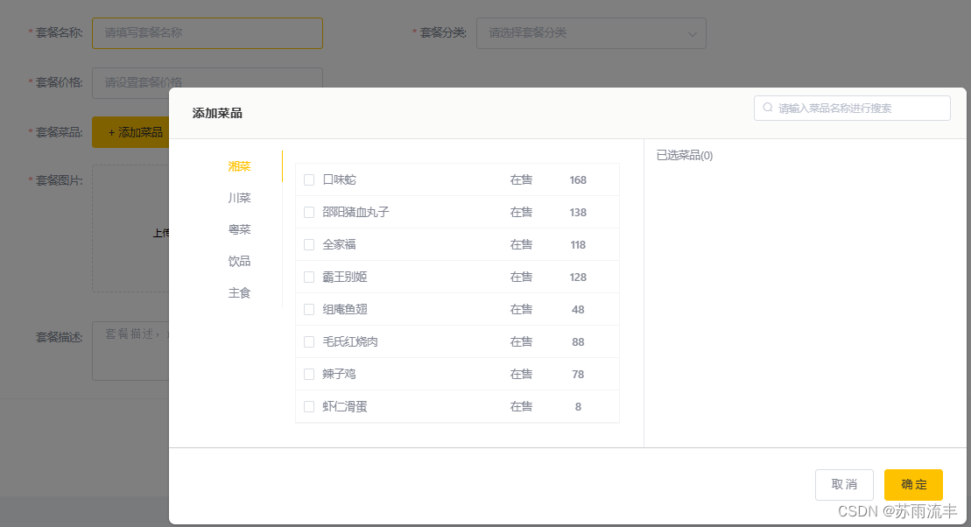Tick the 全家福 checkbox
971x527 pixels.
309,244
